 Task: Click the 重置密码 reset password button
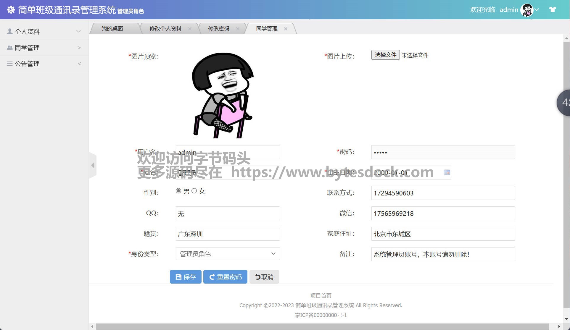pos(225,277)
